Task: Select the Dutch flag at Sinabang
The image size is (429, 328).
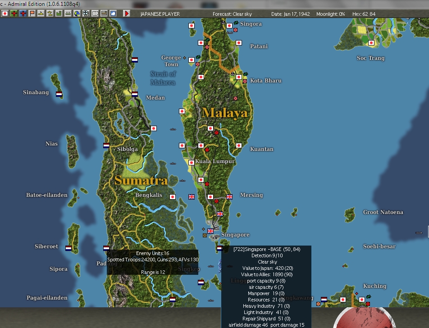Action: coord(59,94)
